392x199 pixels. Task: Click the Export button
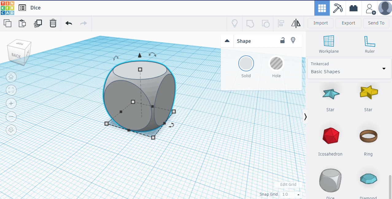pos(348,23)
